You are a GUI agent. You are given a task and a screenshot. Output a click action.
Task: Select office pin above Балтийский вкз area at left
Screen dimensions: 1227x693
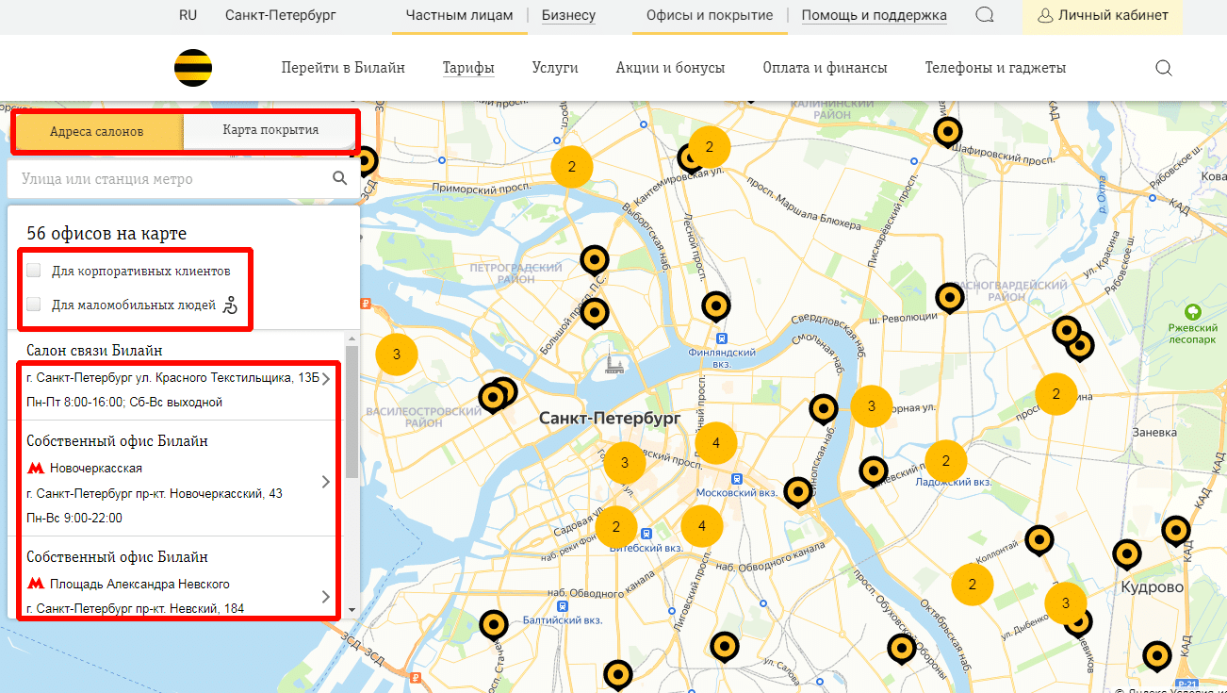(494, 626)
